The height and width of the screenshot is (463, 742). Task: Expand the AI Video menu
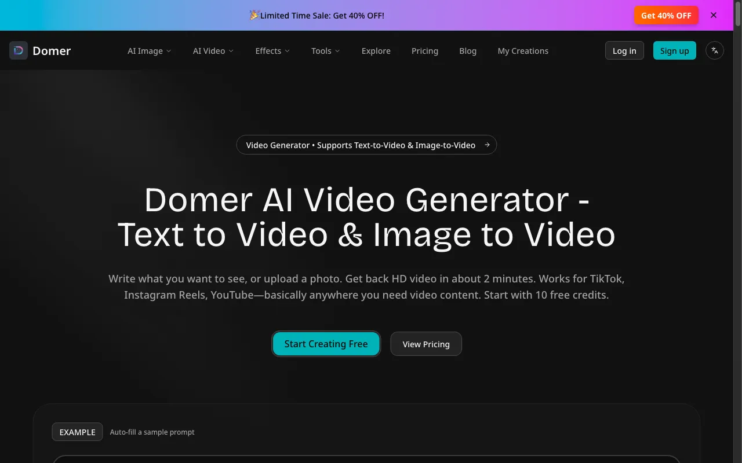coord(213,51)
